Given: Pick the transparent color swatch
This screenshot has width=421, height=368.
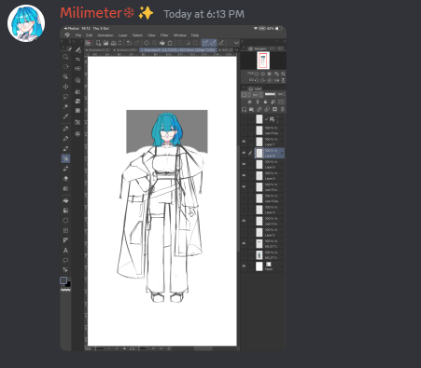Looking at the screenshot, I should pos(65,290).
